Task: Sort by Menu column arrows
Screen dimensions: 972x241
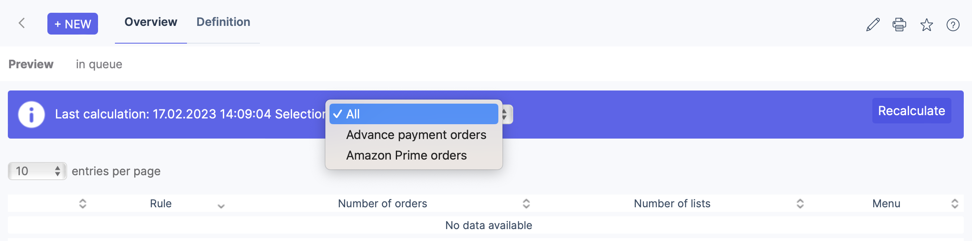Action: coord(955,204)
